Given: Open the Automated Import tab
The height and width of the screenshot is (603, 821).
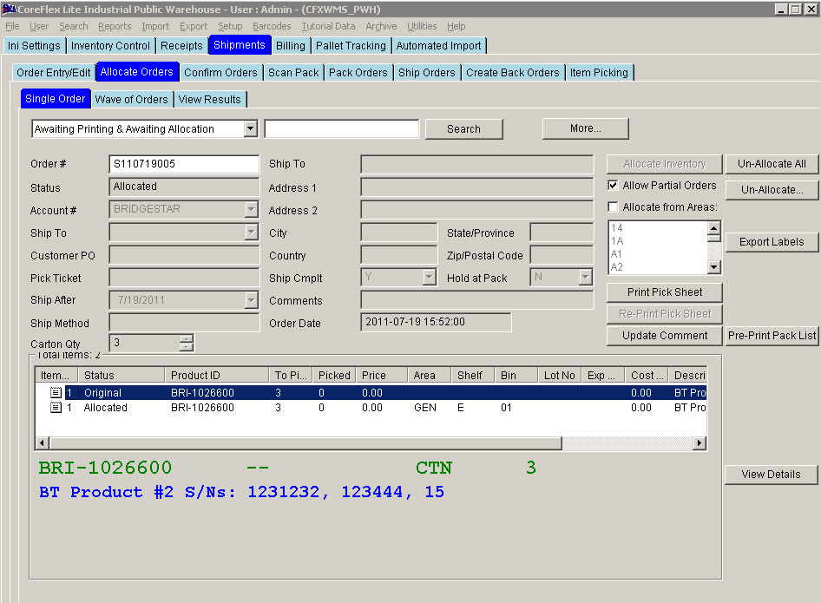Looking at the screenshot, I should tap(439, 45).
